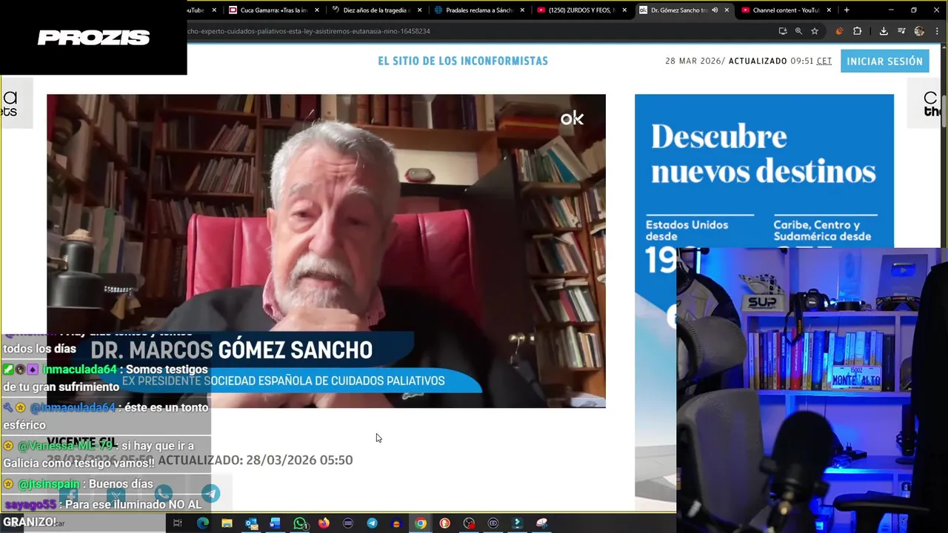This screenshot has height=533, width=948.
Task: Click the orange extension icon in toolbar
Action: [839, 31]
